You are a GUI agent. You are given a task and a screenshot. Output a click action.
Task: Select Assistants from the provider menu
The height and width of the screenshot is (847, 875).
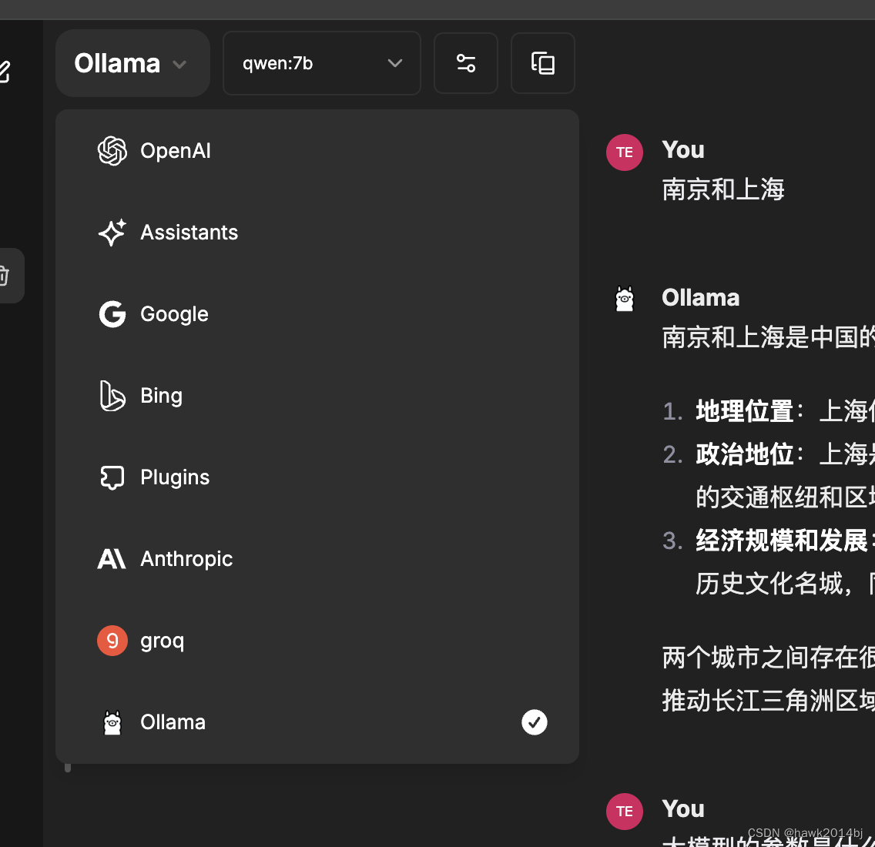tap(189, 233)
